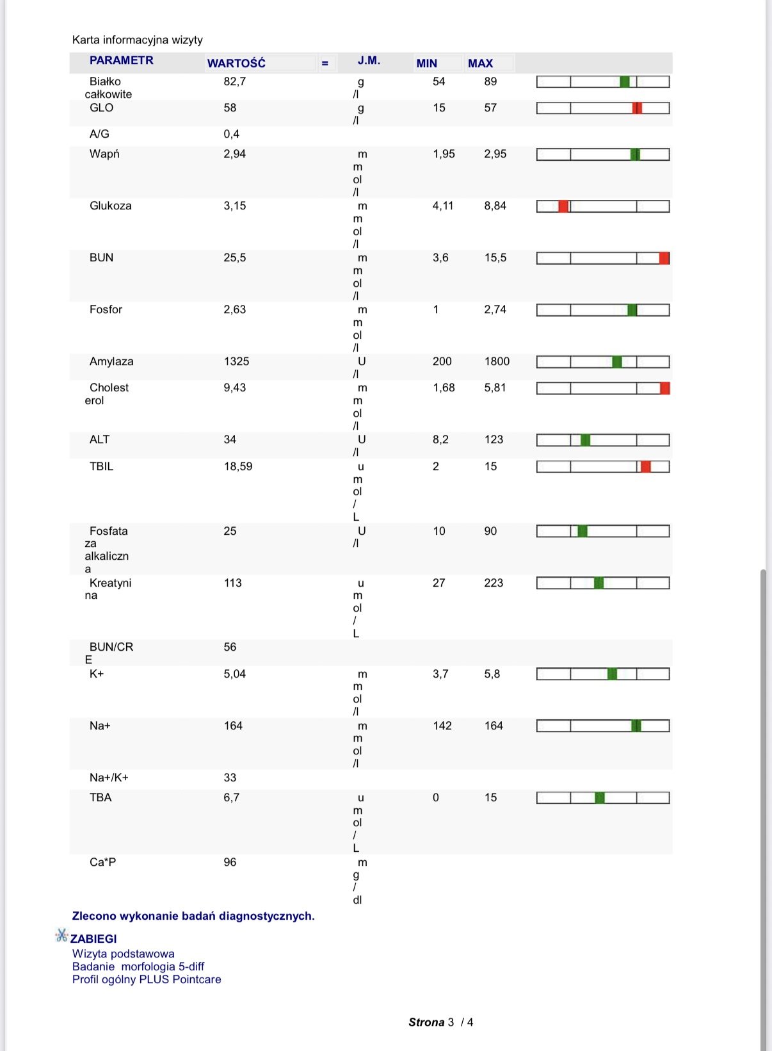This screenshot has height=1051, width=772.
Task: Click the red TBIL range marker
Action: [646, 466]
